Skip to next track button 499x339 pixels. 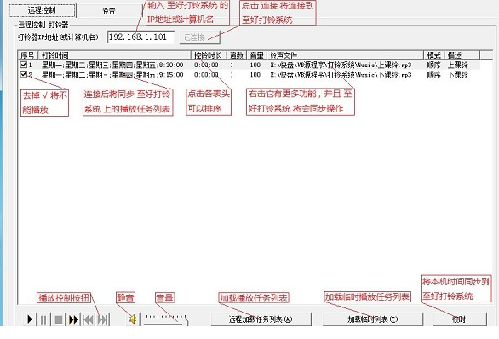click(x=102, y=319)
